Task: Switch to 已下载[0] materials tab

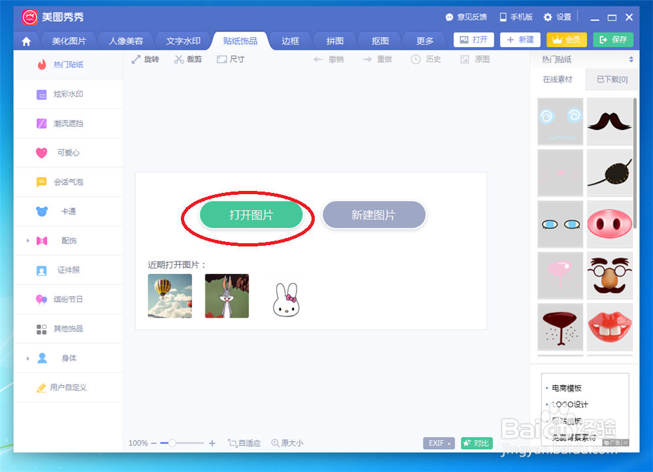Action: click(x=612, y=79)
